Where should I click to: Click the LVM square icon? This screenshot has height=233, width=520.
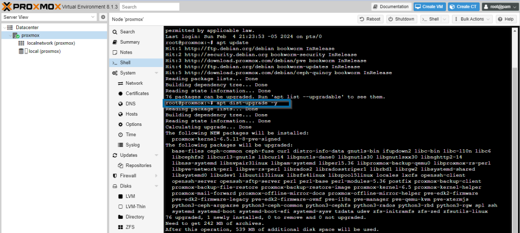coord(120,196)
